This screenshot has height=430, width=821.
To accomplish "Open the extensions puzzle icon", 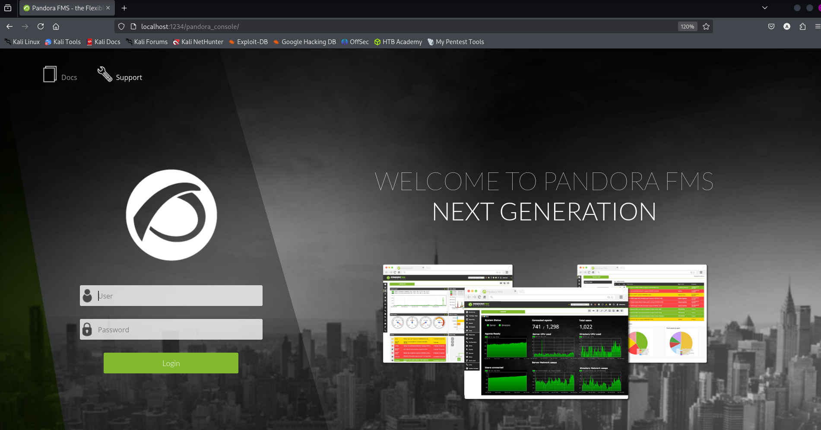I will (802, 26).
